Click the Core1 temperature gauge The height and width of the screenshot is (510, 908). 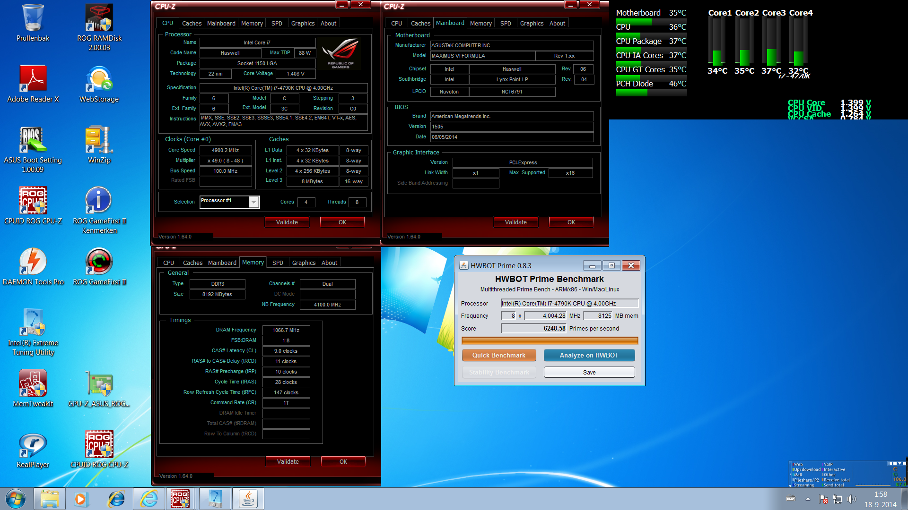[x=717, y=42]
